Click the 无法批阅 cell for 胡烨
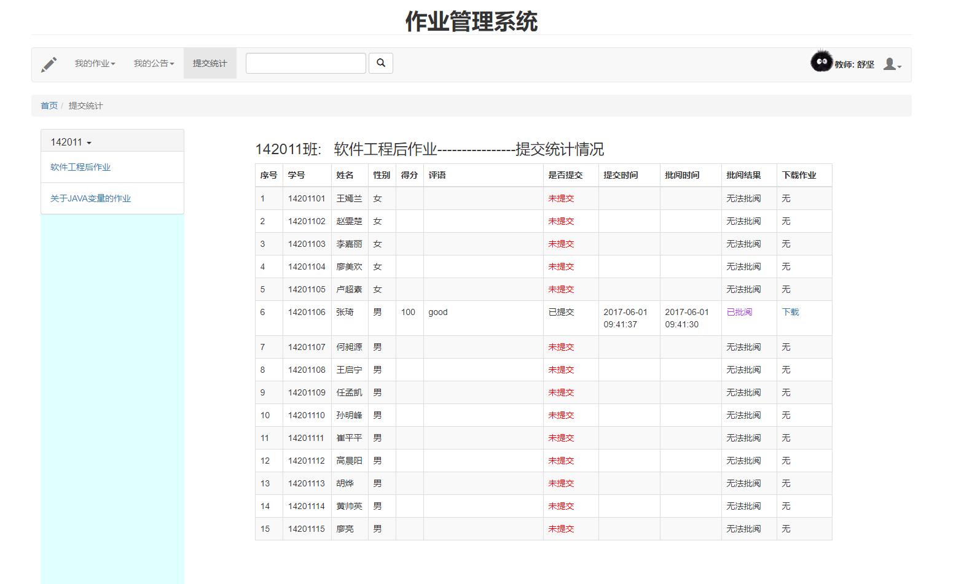This screenshot has width=964, height=584. tap(743, 483)
